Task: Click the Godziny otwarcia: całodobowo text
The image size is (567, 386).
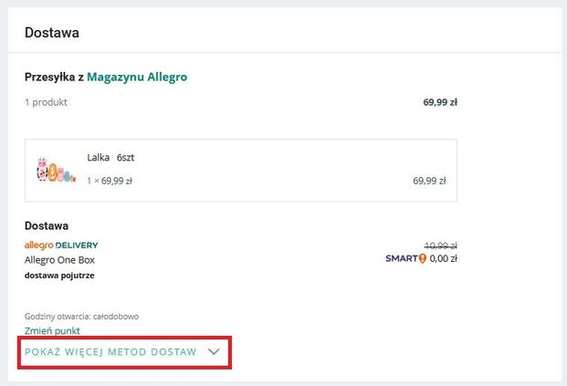Action: [81, 317]
